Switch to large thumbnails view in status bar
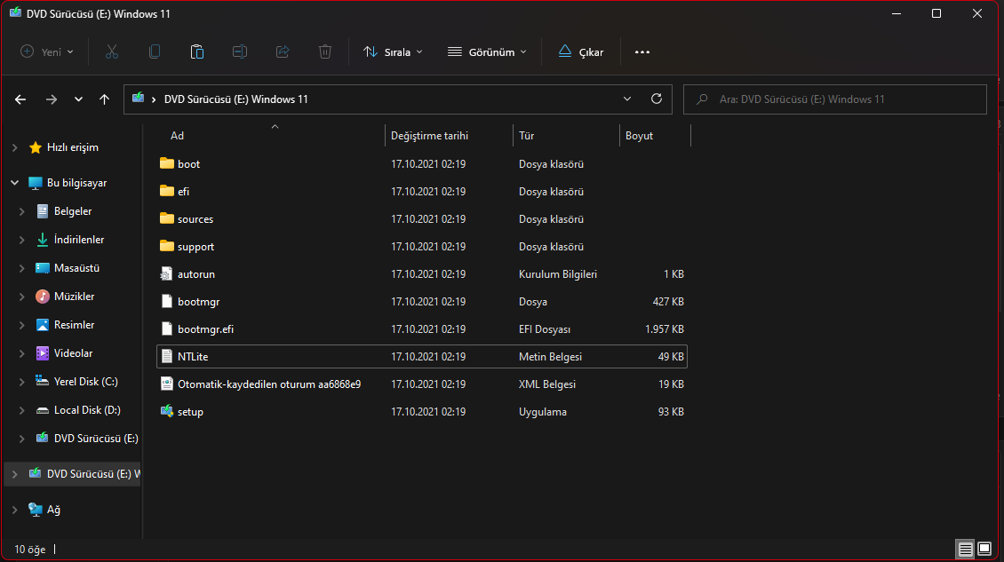1004x562 pixels. click(985, 549)
